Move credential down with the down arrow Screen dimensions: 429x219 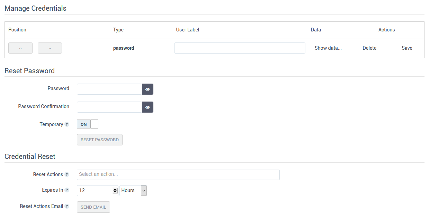coord(50,48)
